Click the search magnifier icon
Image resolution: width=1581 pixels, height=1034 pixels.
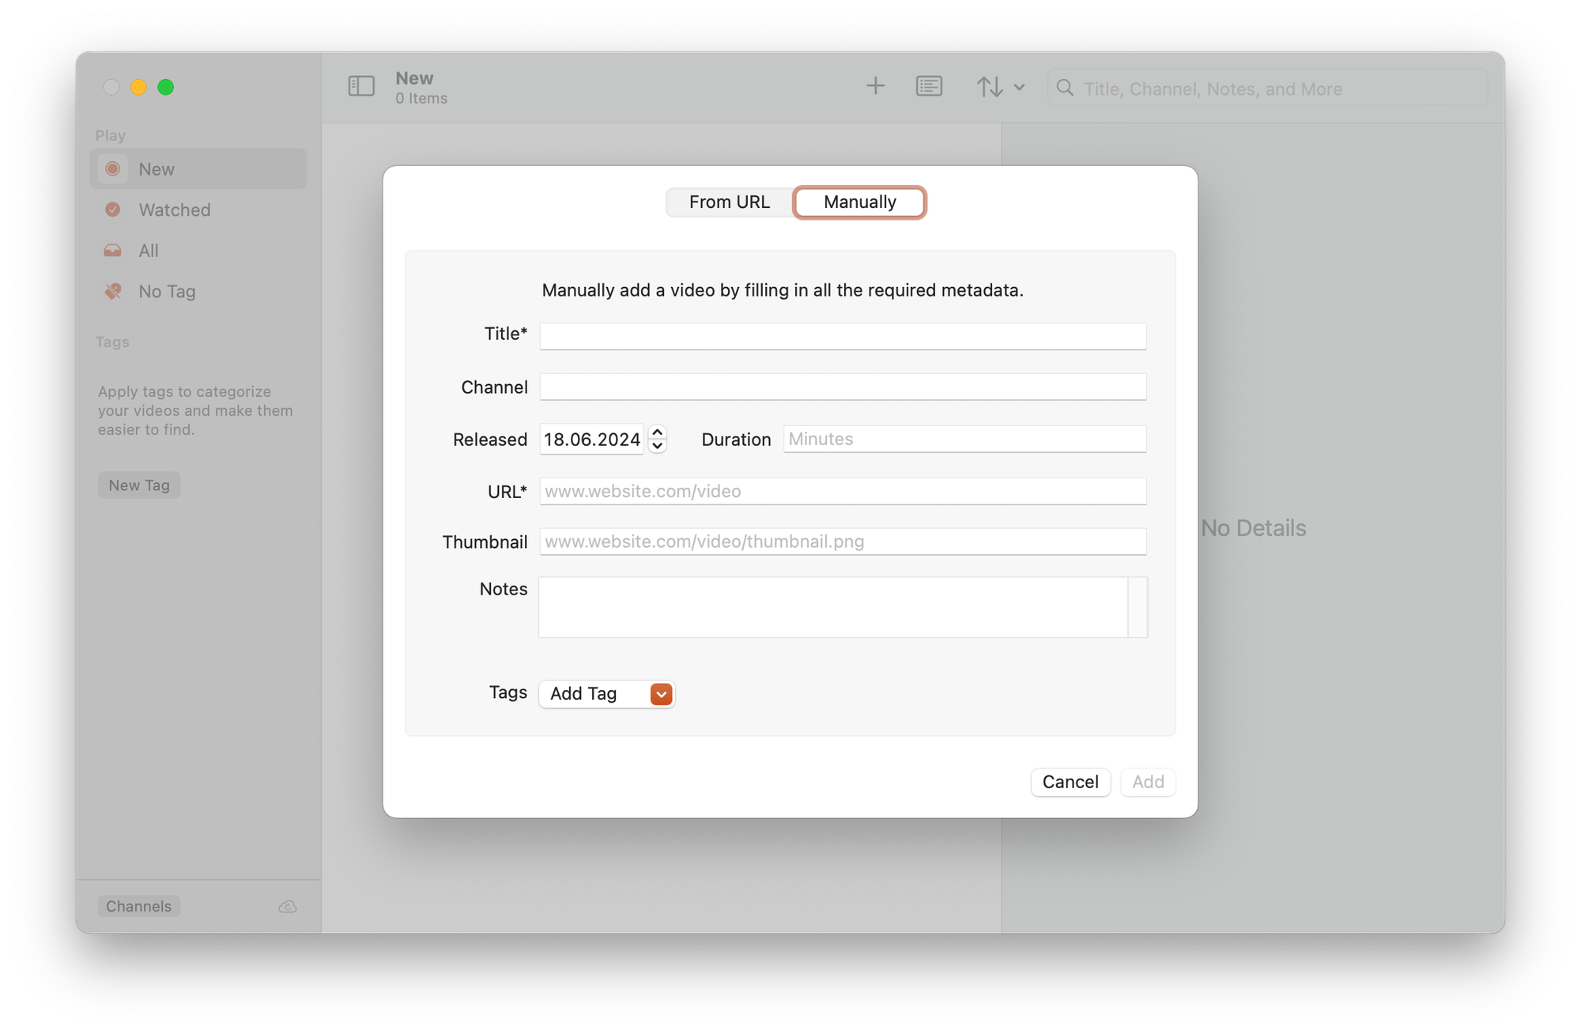pyautogui.click(x=1065, y=88)
